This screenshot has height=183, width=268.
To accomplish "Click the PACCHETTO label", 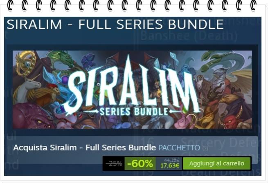I will click(x=179, y=148).
